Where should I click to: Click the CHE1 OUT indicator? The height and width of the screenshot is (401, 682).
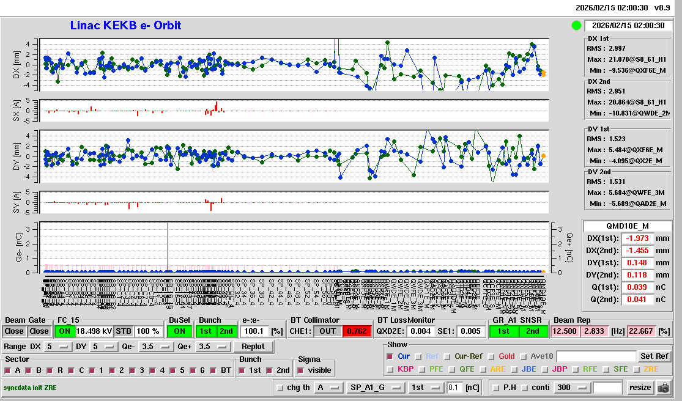[328, 331]
